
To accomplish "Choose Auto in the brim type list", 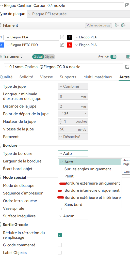I will tap(90, 162).
